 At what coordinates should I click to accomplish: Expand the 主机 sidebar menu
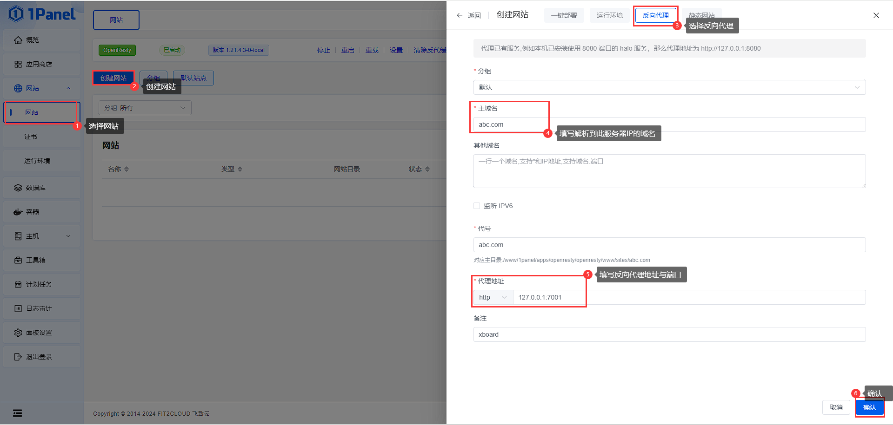coord(42,236)
